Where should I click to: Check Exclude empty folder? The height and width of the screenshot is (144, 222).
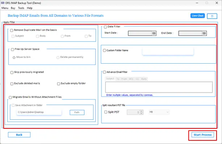click(59, 84)
